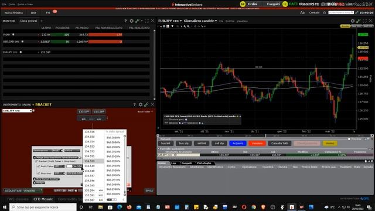
Task: Click the Windows search box
Action: pos(43,207)
